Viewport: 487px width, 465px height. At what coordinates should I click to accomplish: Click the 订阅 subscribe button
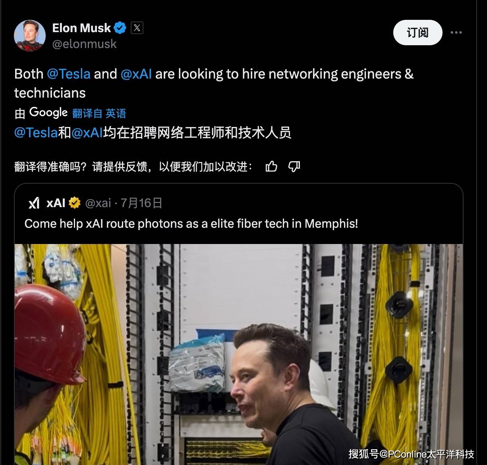click(417, 33)
